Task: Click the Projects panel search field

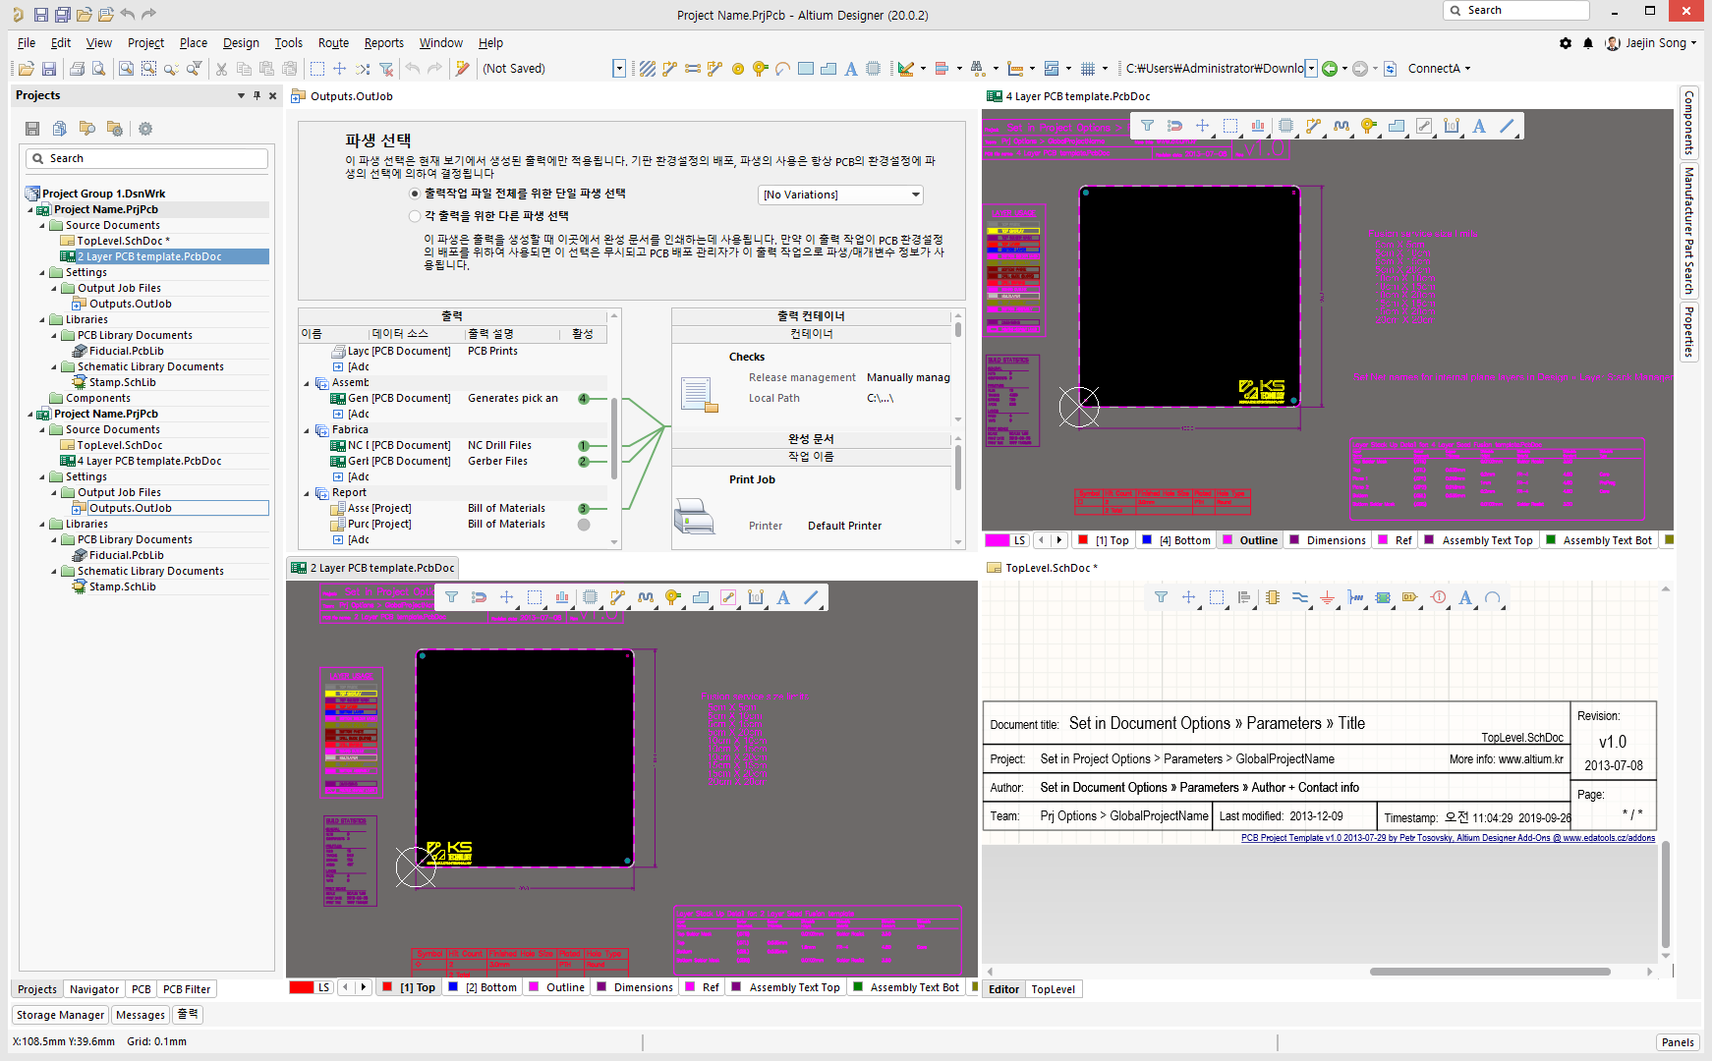Action: tap(145, 157)
